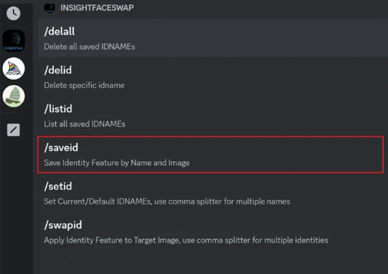Open the frequently used commands clock icon

click(x=14, y=14)
